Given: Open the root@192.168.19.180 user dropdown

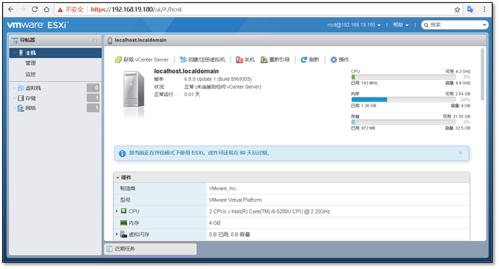Looking at the screenshot, I should pos(354,25).
